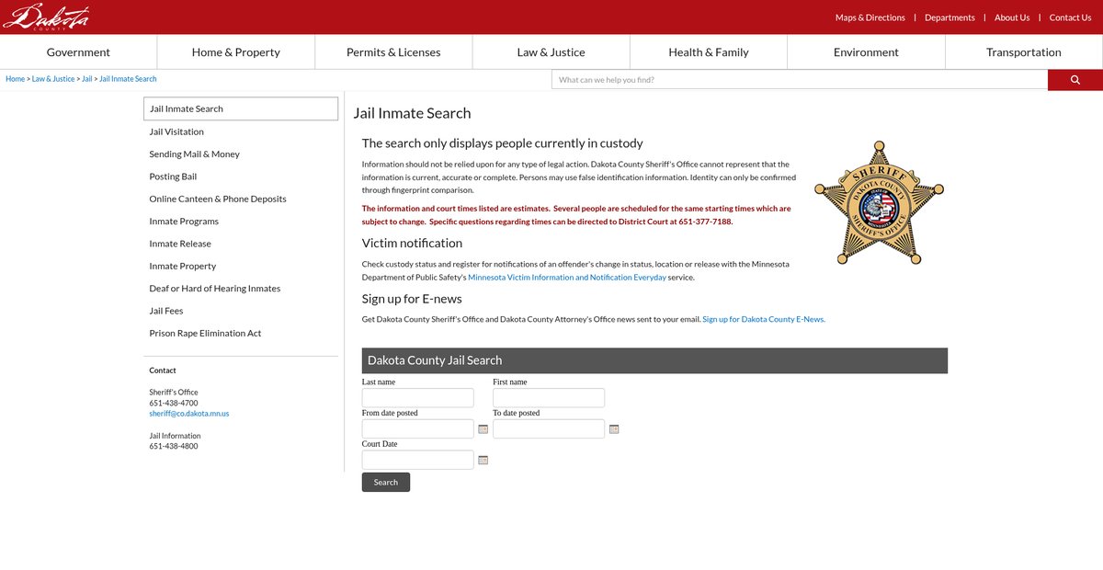The height and width of the screenshot is (570, 1103).
Task: Go to Posting Bail page
Action: click(x=173, y=177)
